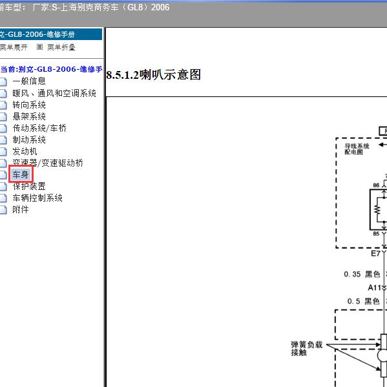Click the relay terminal 86 label
The height and width of the screenshot is (387, 387).
pos(376,185)
